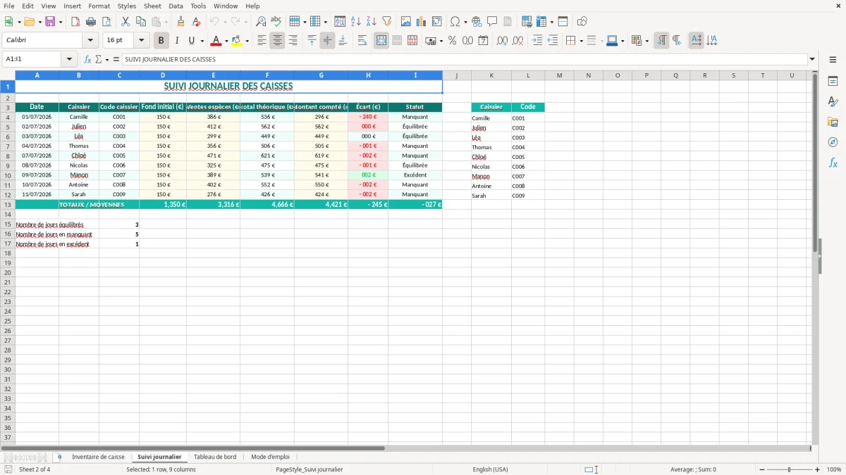Click English (USA) language in status bar
846x475 pixels.
490,469
